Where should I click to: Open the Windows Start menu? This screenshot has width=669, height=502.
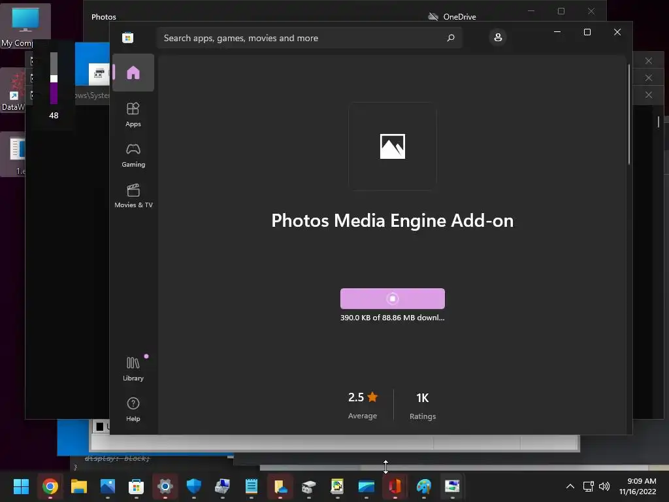[x=21, y=486]
